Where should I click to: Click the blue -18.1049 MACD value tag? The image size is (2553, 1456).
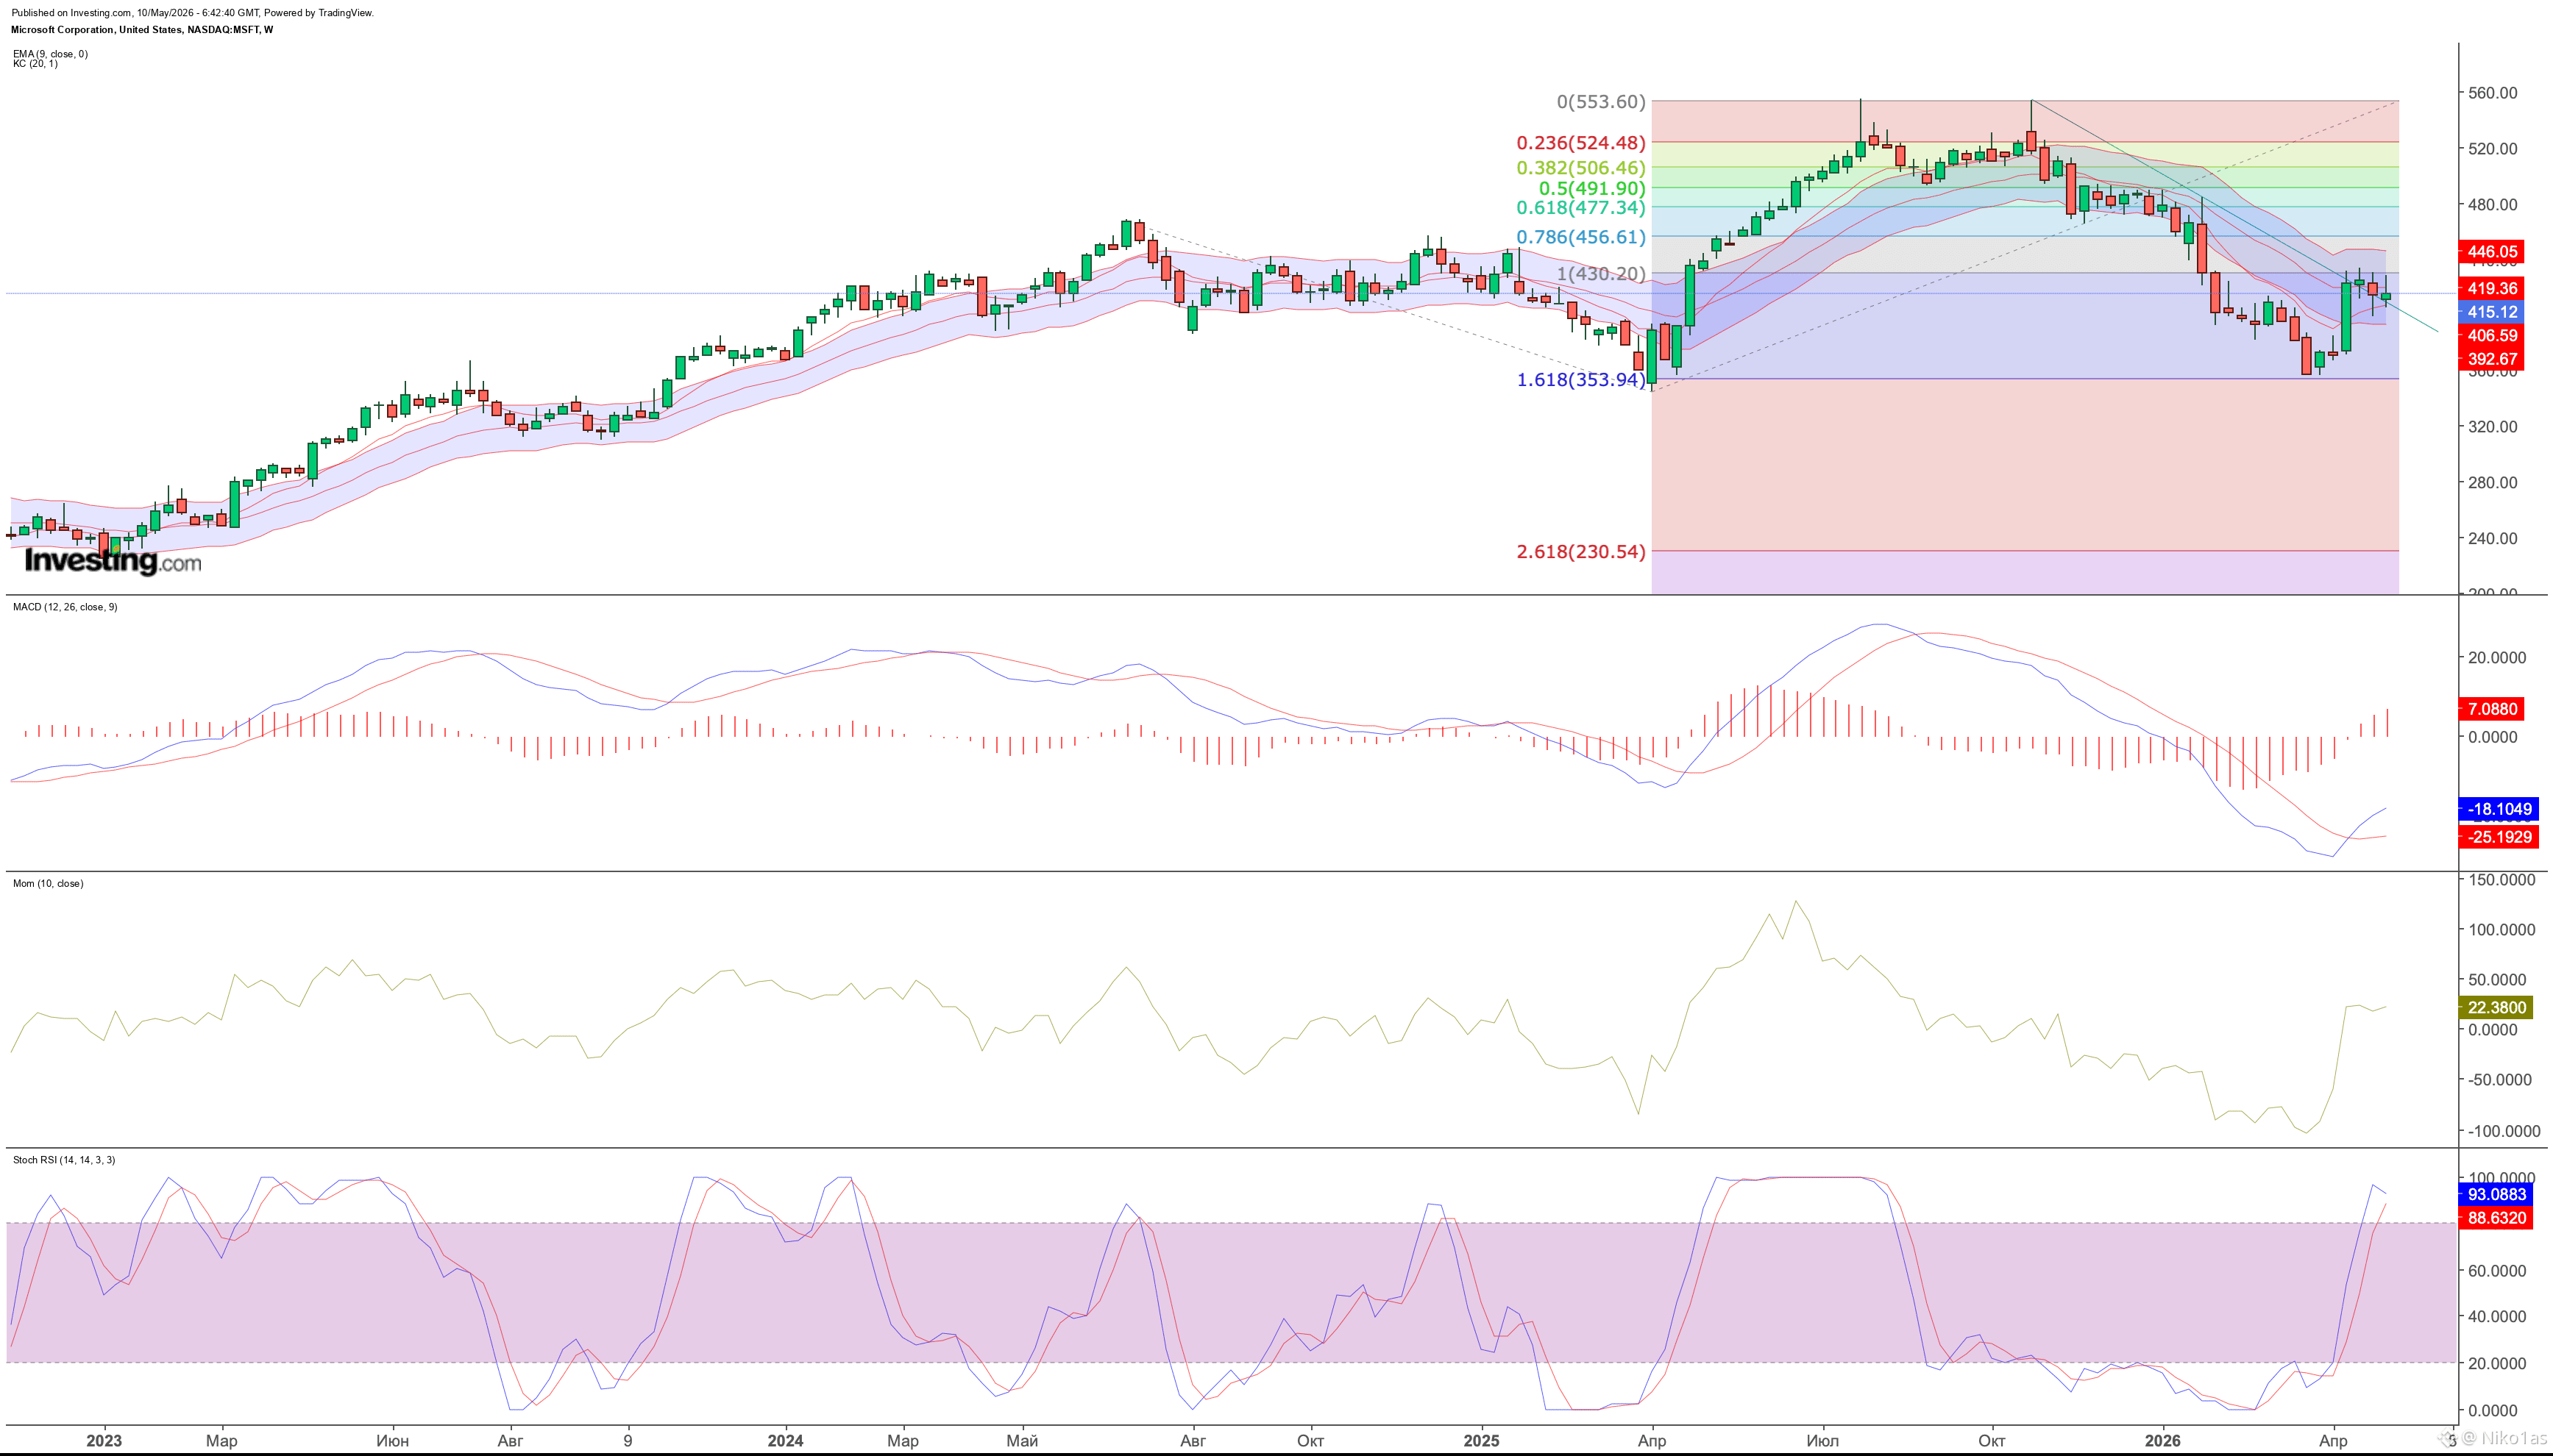pyautogui.click(x=2498, y=809)
